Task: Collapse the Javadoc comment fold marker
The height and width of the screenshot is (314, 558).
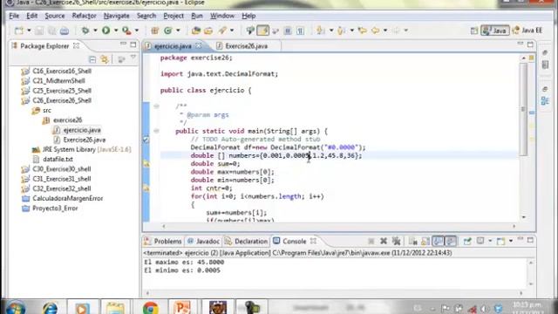Action: point(156,106)
